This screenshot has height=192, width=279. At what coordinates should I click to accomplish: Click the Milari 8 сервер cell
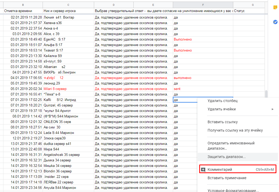tap(68, 89)
